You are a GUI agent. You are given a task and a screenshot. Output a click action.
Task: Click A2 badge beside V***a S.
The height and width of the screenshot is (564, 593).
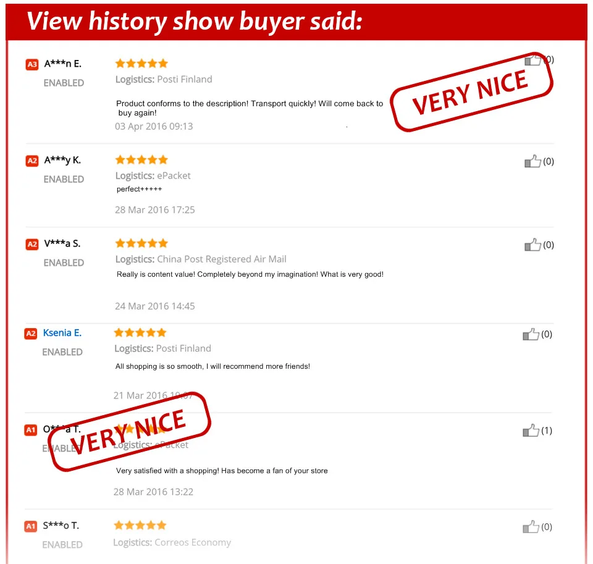pos(32,245)
